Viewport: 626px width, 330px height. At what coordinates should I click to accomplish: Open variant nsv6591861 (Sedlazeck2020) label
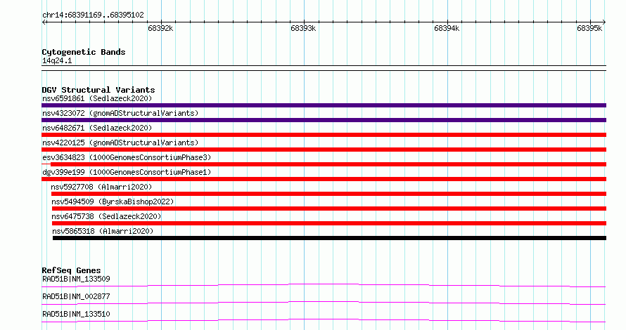(97, 98)
